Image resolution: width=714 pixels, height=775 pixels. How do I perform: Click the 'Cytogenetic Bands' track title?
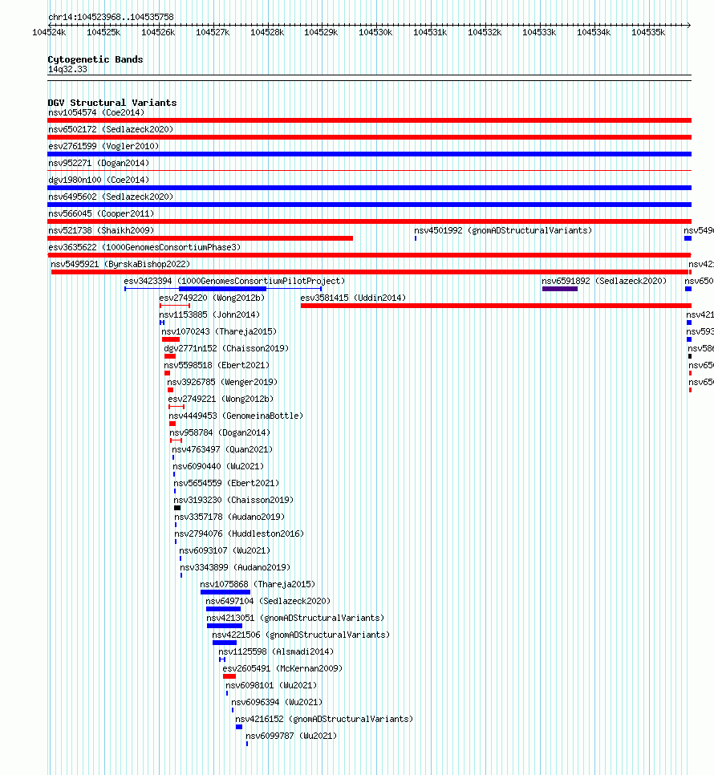95,59
